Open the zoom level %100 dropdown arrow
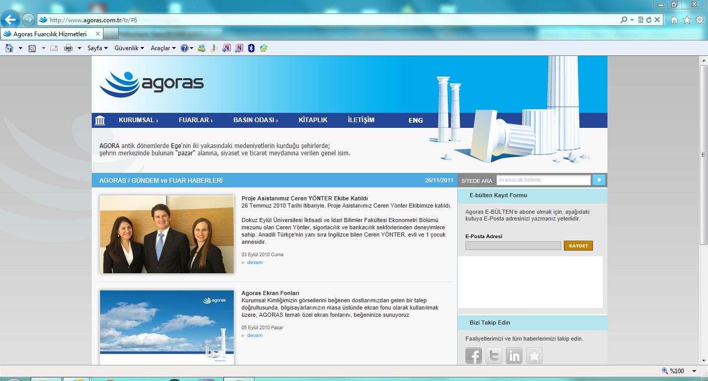 (694, 371)
